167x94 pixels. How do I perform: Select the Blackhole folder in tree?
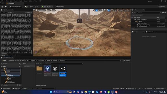(x=10, y=75)
